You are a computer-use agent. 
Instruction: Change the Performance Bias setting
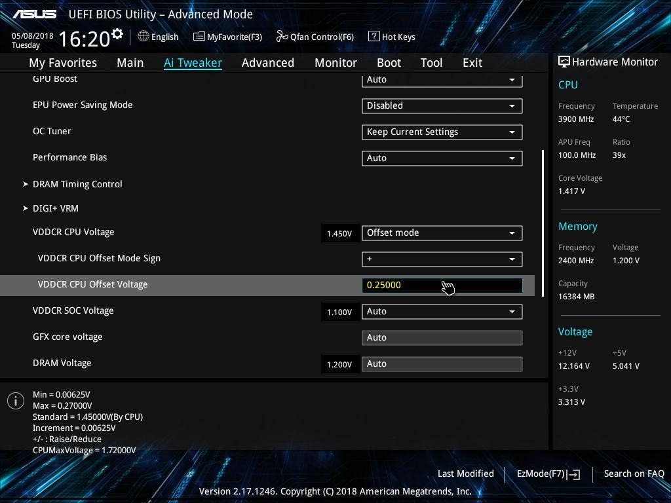[x=442, y=158]
